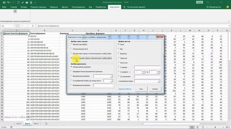Click the Пуск button in dialog
231x129 pixels.
141,89
